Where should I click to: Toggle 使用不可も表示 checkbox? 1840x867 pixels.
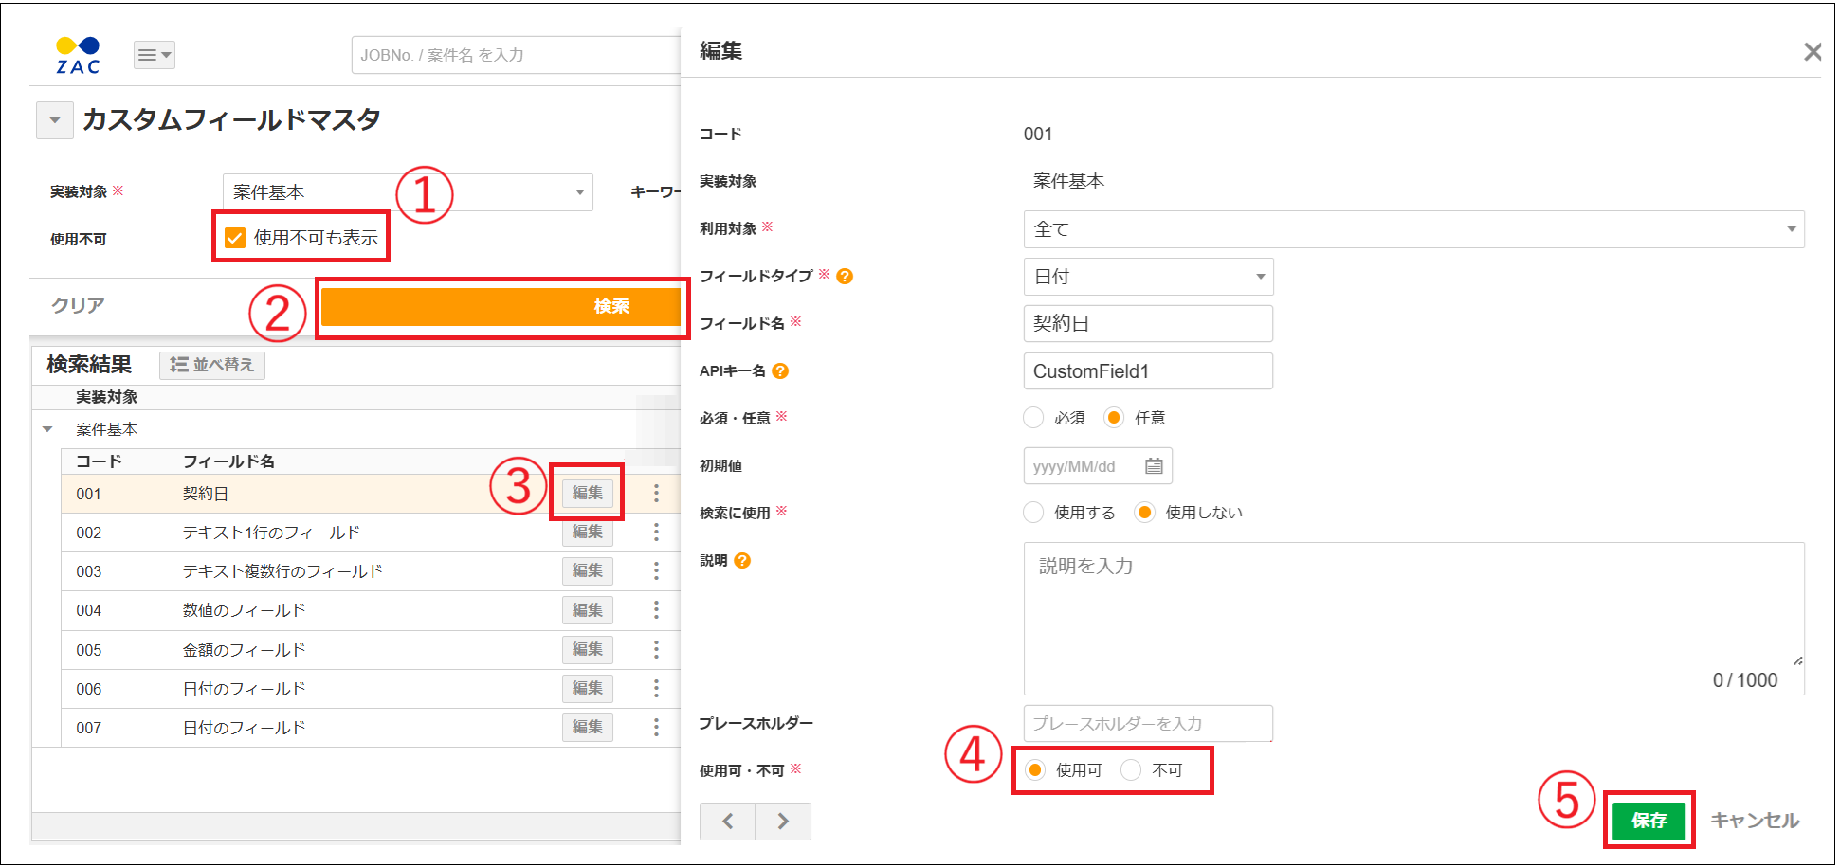click(x=235, y=238)
